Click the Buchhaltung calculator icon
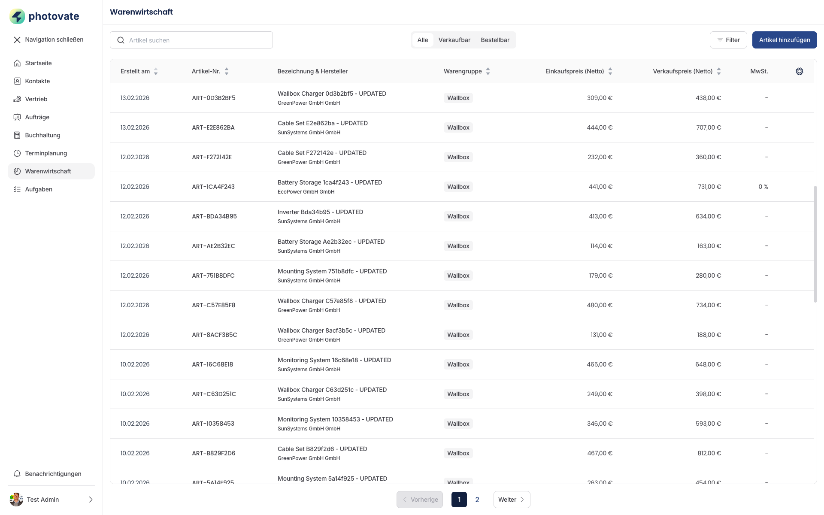This screenshot has width=824, height=515. click(x=17, y=135)
